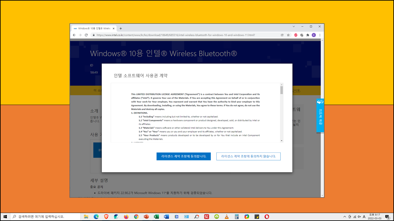Screen dimensions: 394x221
Task: Switch to Google Chrome on the taskbar
Action: 136,217
